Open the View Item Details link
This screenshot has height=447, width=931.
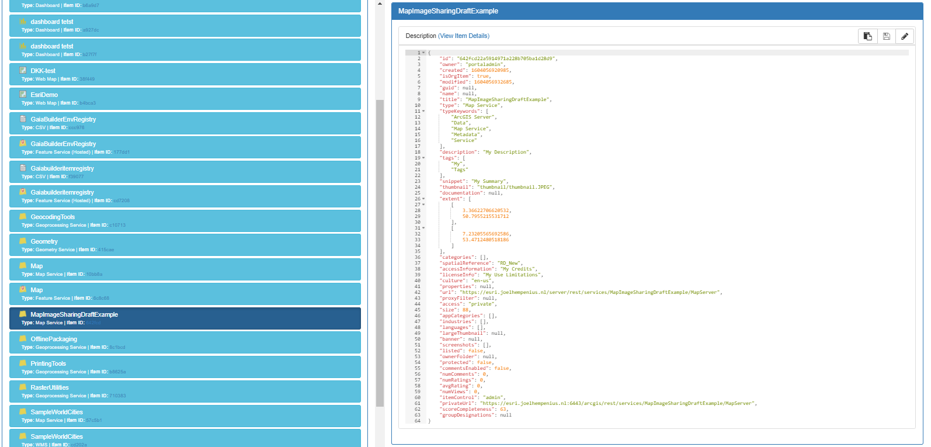[x=464, y=36]
